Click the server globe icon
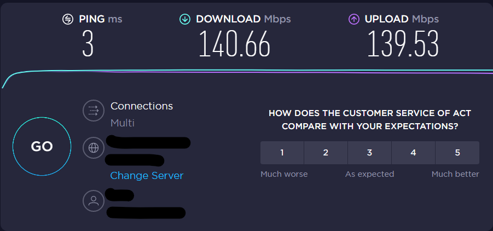This screenshot has width=493, height=231. (x=93, y=148)
